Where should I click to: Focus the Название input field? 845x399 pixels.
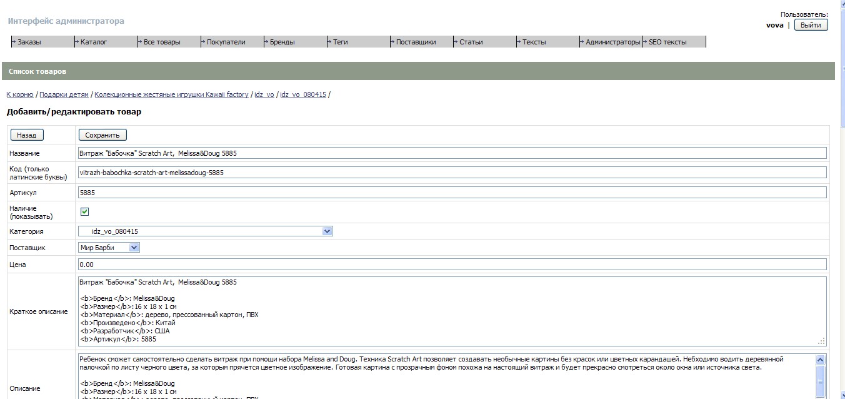452,153
